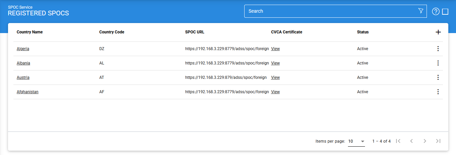
Task: Click the square icon beside help
Action: pos(445,12)
